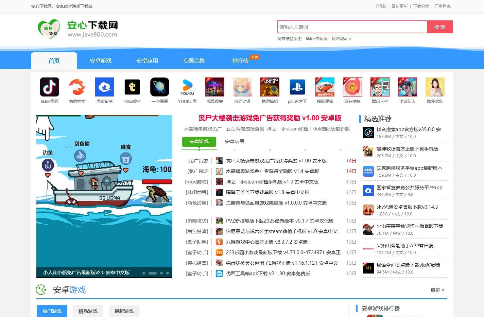Open the 排行榜 navigation tab
The width and height of the screenshot is (484, 317).
point(240,61)
